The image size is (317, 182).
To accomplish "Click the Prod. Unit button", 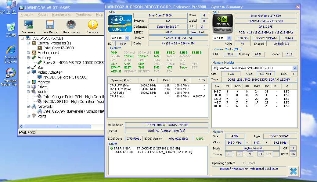I will (x=198, y=32).
